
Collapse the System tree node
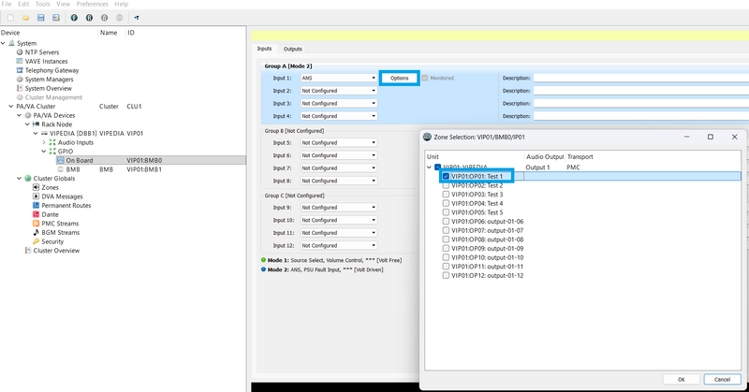[x=3, y=43]
